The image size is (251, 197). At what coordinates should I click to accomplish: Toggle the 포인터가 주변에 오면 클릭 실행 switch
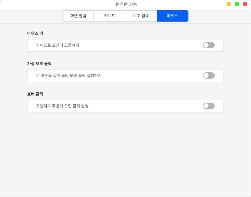pyautogui.click(x=208, y=106)
